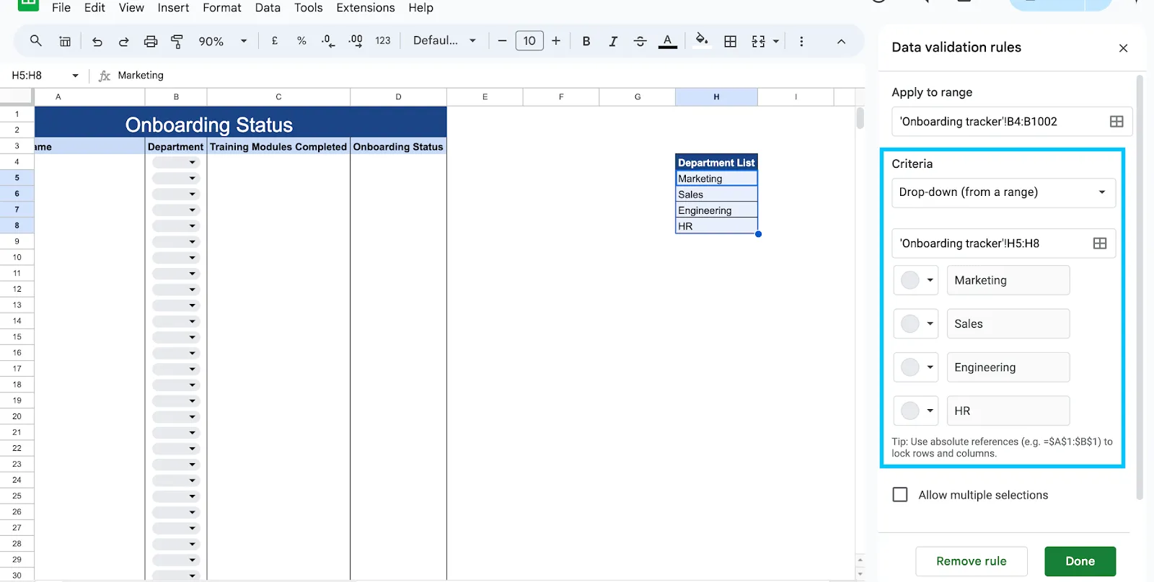
Task: Open Department dropdown chip in row 20
Action: point(175,416)
